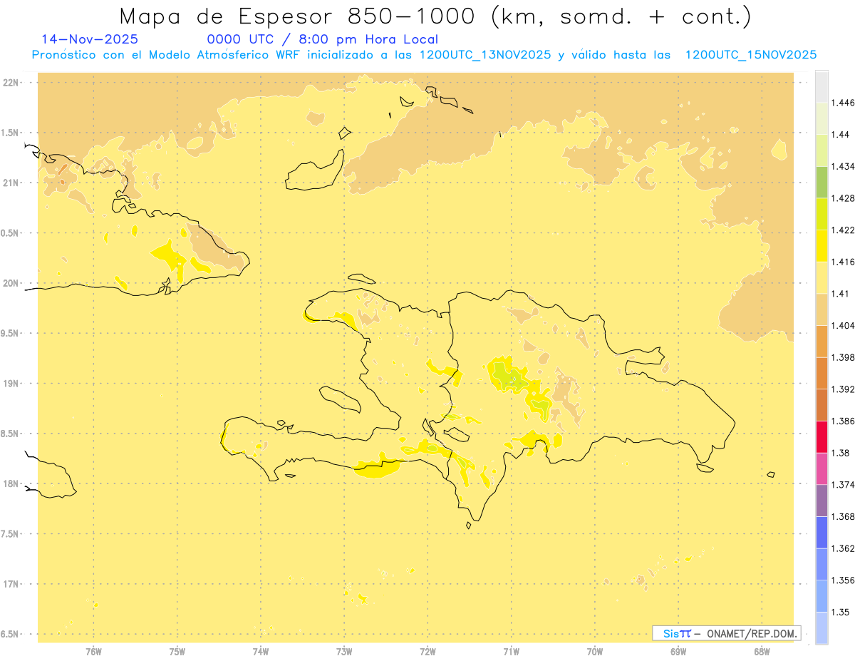Click the 1.41 colorbar value

[x=840, y=294]
